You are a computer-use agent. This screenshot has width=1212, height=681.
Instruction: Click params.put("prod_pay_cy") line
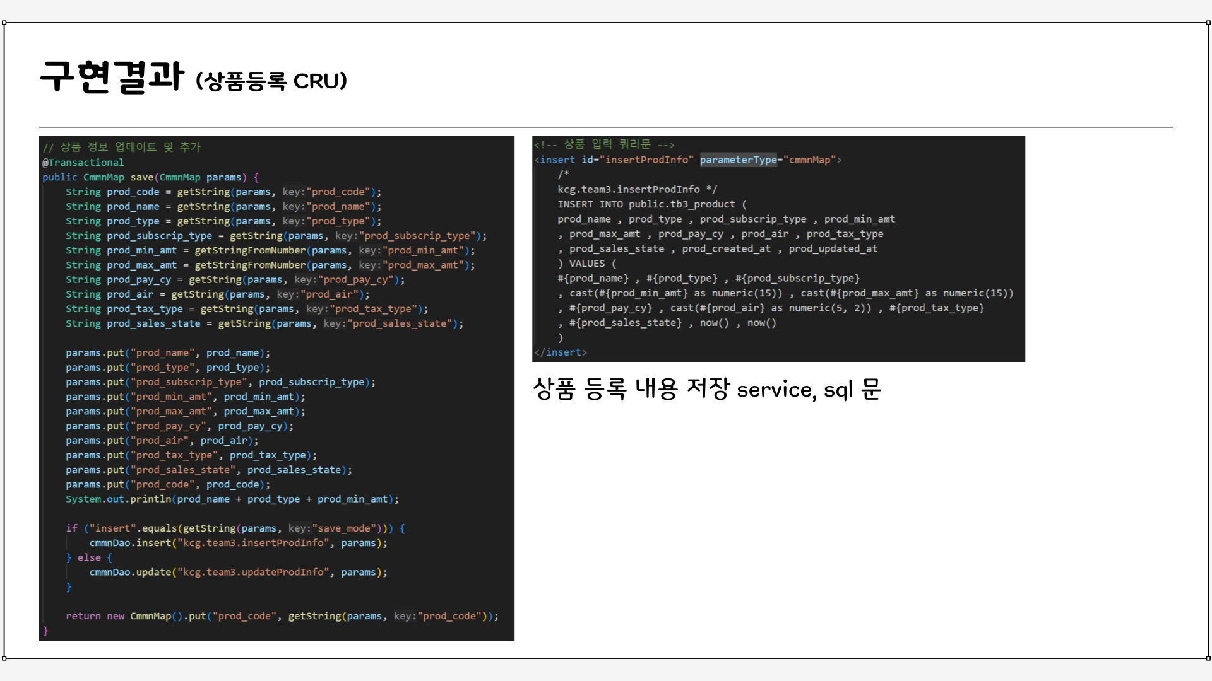180,426
